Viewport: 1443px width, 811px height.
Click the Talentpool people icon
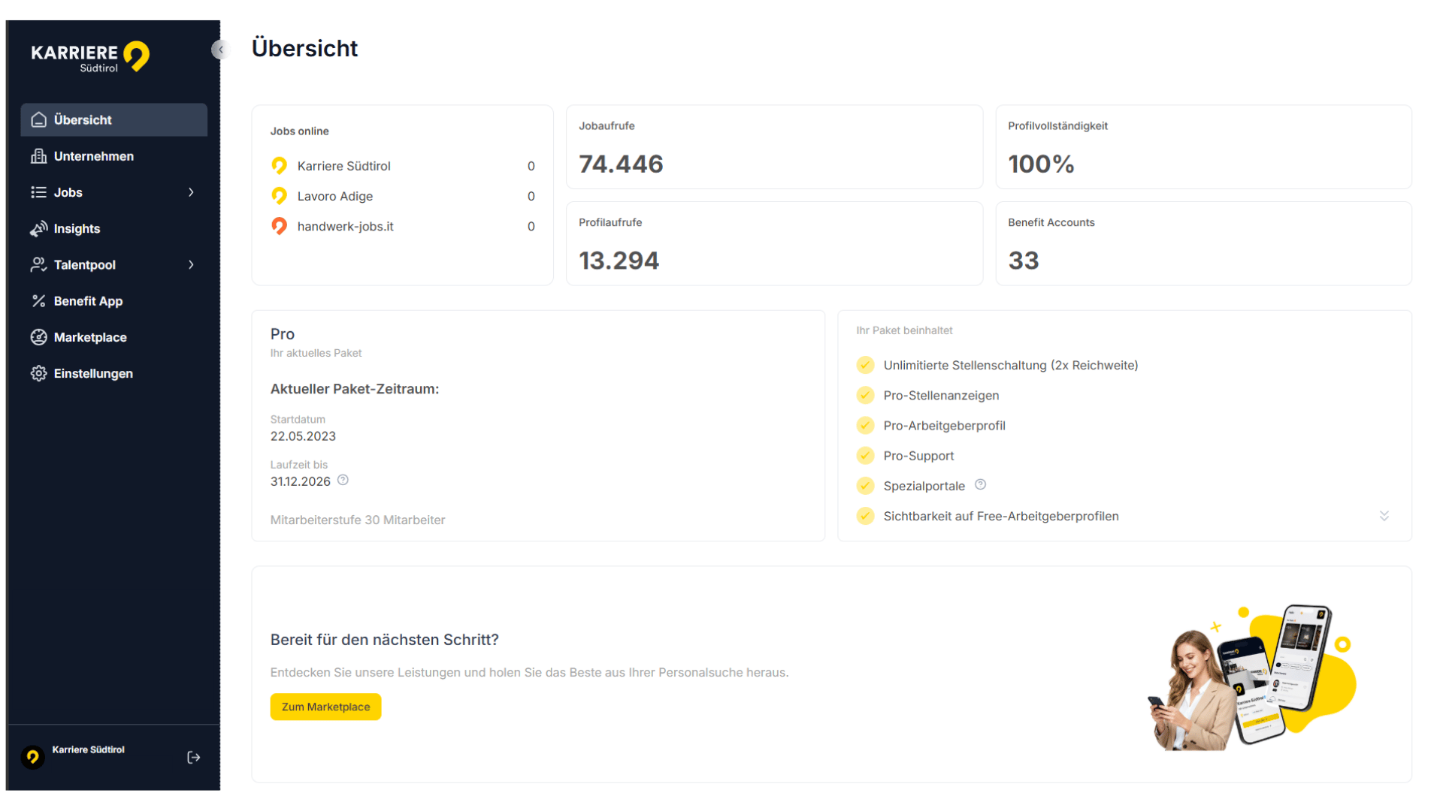(x=39, y=264)
